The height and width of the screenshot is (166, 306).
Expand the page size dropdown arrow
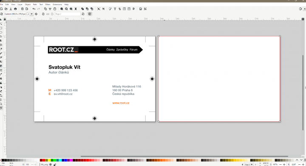point(31,14)
